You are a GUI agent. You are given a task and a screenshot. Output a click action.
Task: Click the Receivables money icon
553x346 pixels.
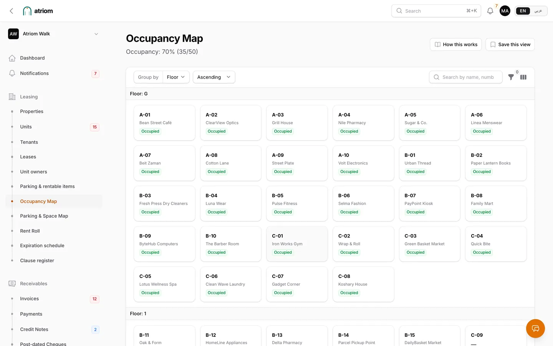click(x=12, y=284)
